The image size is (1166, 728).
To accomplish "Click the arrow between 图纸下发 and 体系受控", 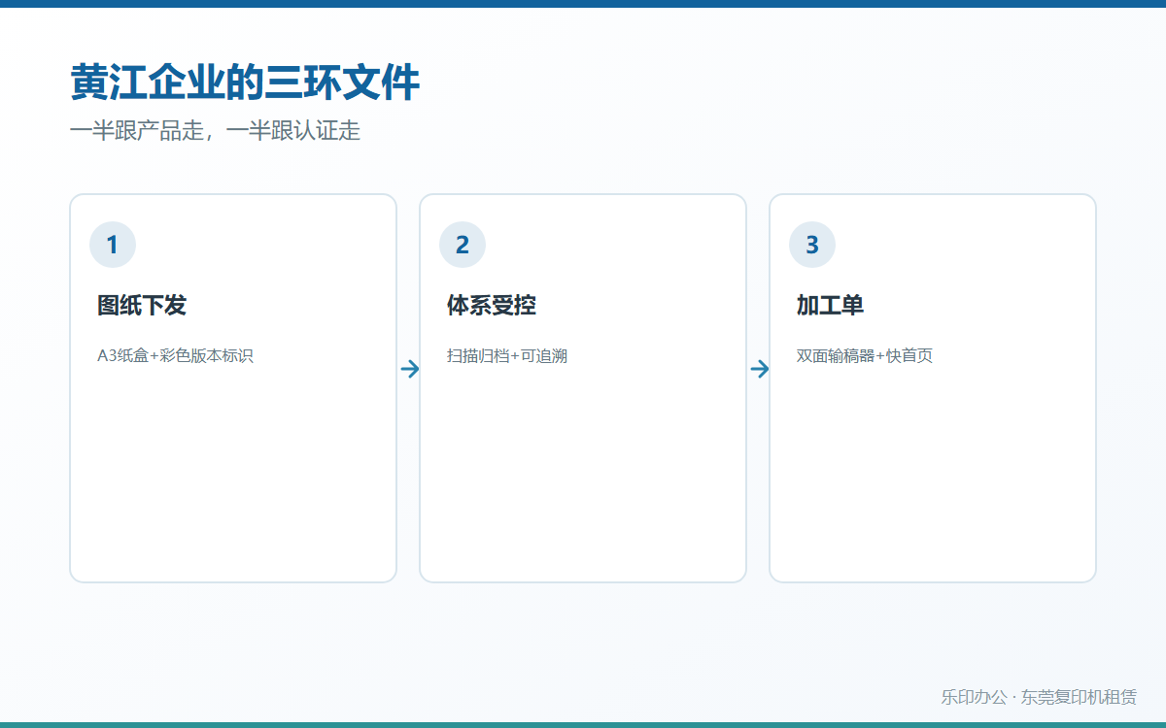I will [x=410, y=369].
